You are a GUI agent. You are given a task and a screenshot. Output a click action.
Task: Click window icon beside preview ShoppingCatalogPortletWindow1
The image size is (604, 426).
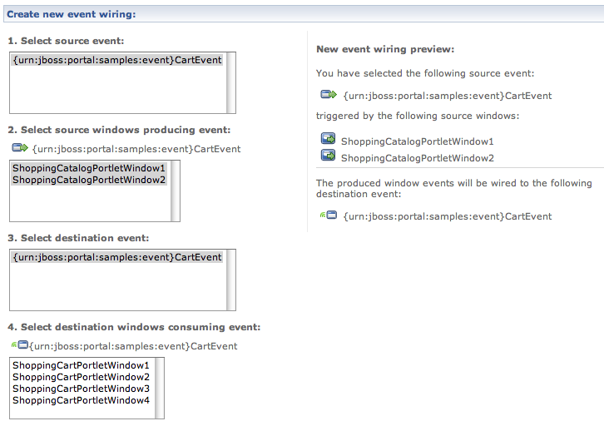(x=328, y=140)
